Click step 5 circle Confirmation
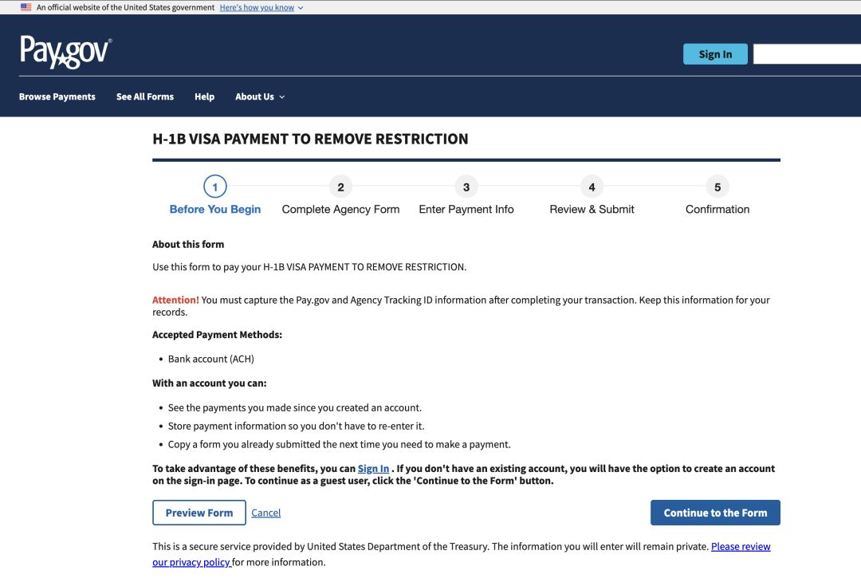 coord(717,187)
